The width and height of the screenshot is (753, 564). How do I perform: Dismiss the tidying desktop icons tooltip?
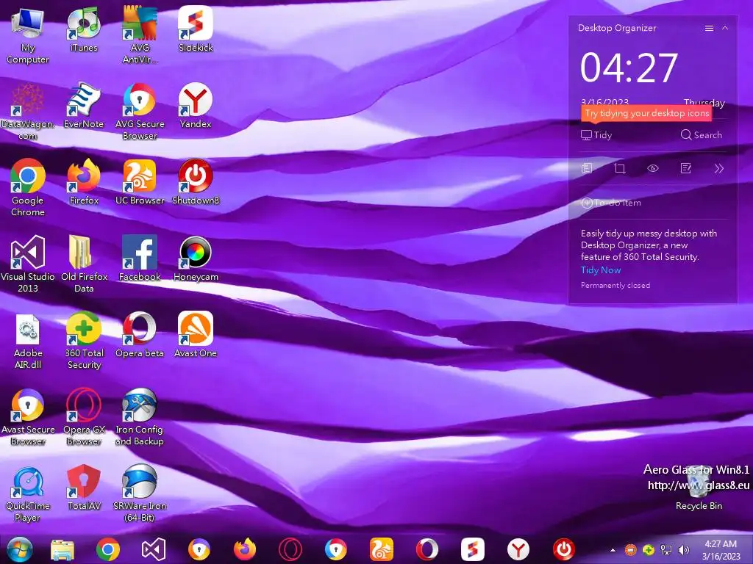click(x=646, y=113)
